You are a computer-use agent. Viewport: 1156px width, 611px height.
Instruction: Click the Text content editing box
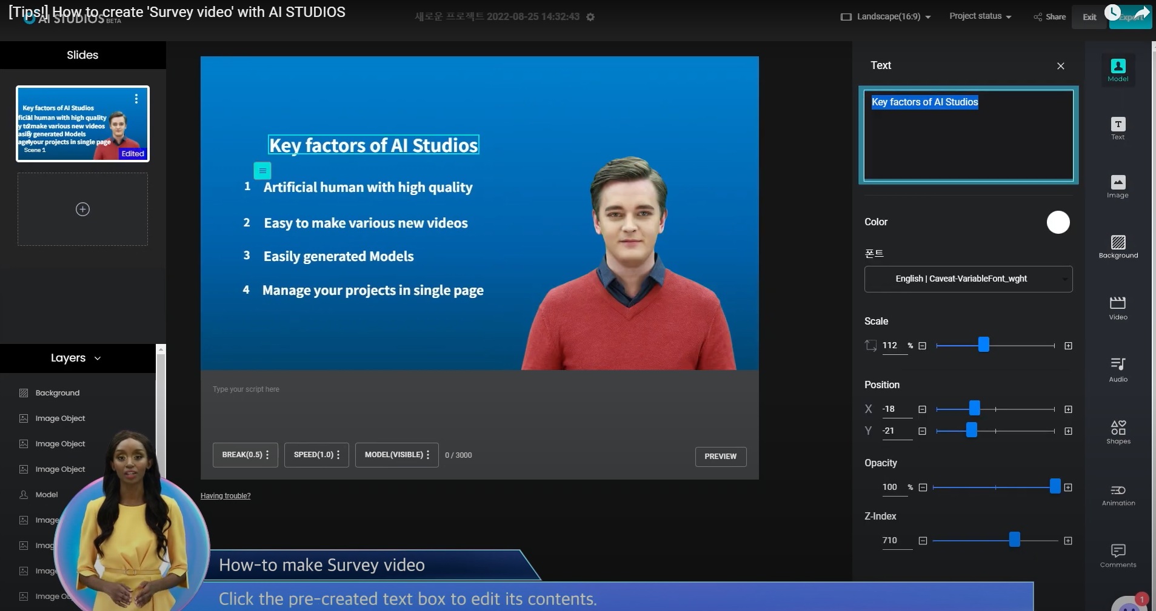968,135
